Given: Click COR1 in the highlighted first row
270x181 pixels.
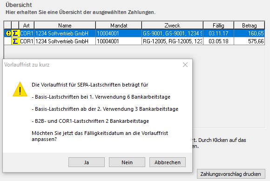Looking at the screenshot, I should [27, 33].
